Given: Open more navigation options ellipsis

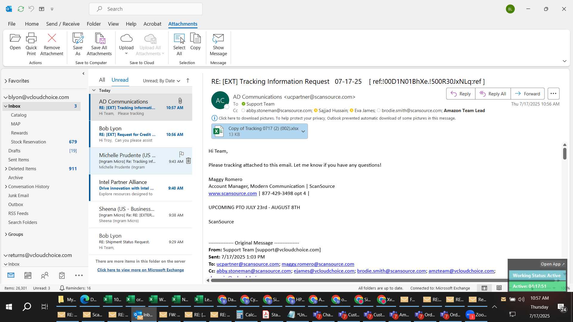Looking at the screenshot, I should tap(79, 275).
